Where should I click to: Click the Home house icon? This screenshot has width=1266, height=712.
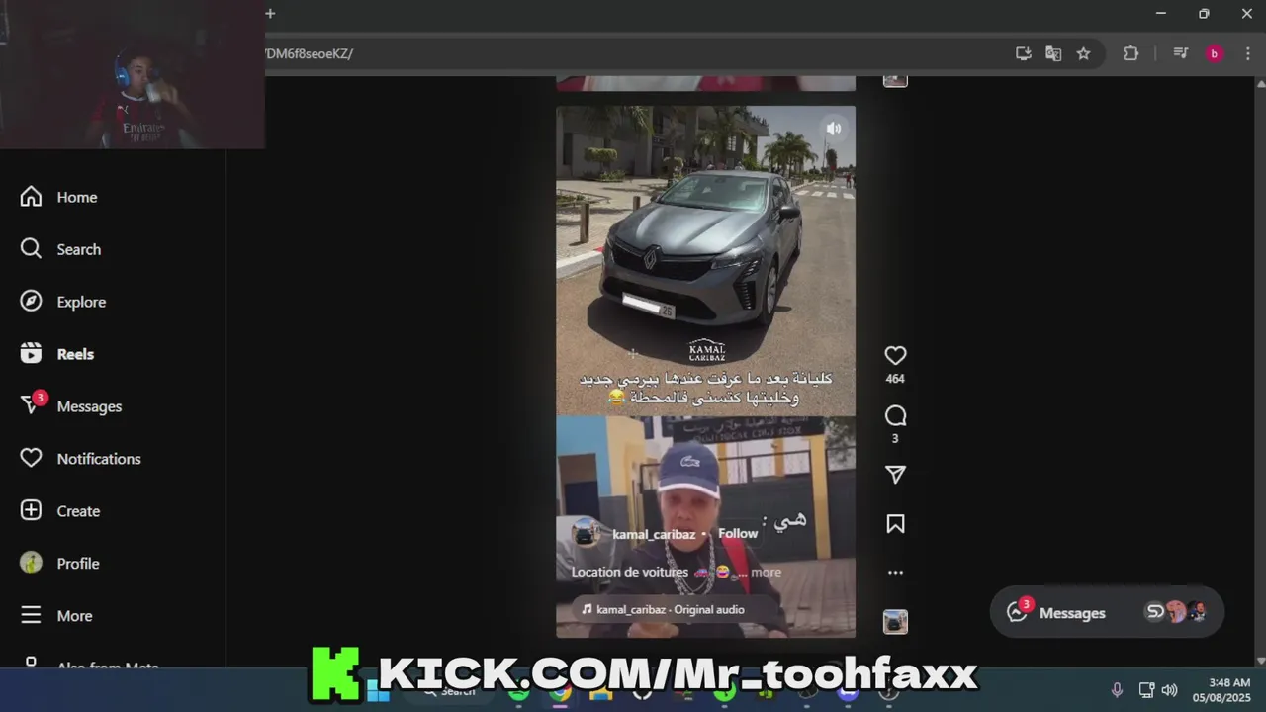pos(31,197)
